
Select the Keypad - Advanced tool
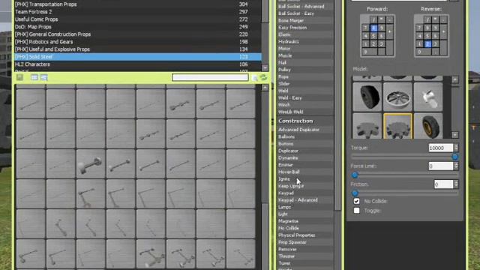click(x=305, y=200)
